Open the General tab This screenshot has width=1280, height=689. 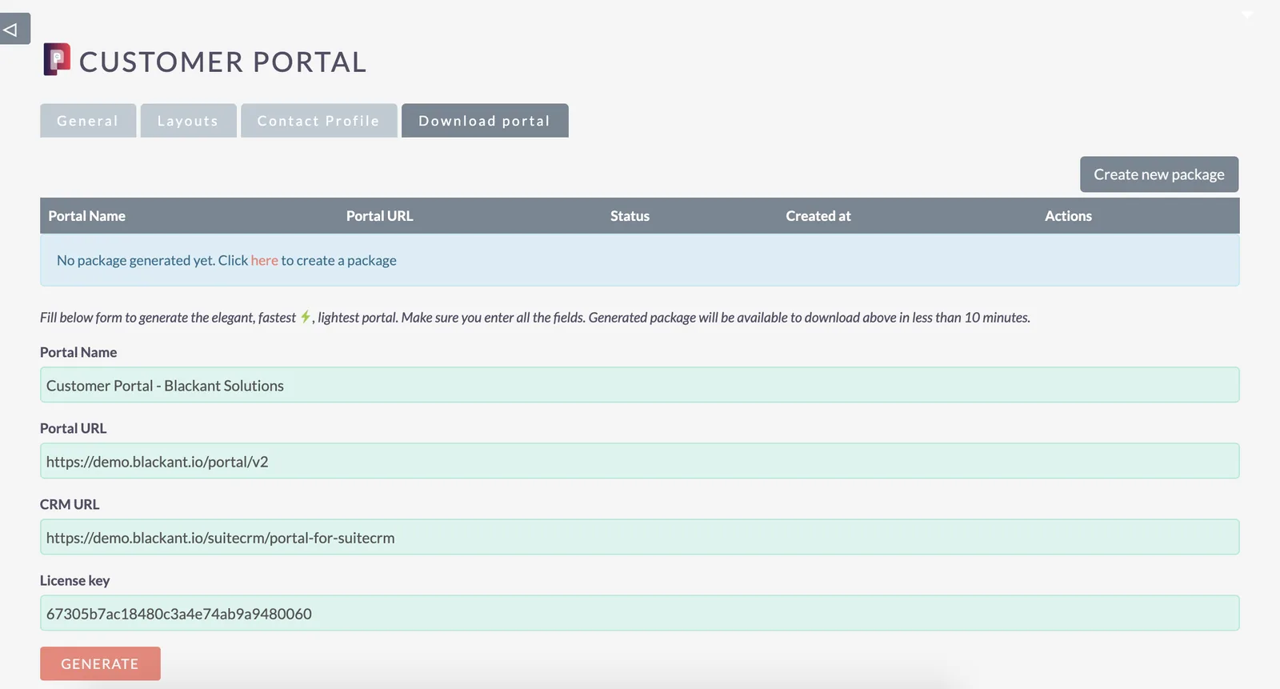[x=88, y=121]
